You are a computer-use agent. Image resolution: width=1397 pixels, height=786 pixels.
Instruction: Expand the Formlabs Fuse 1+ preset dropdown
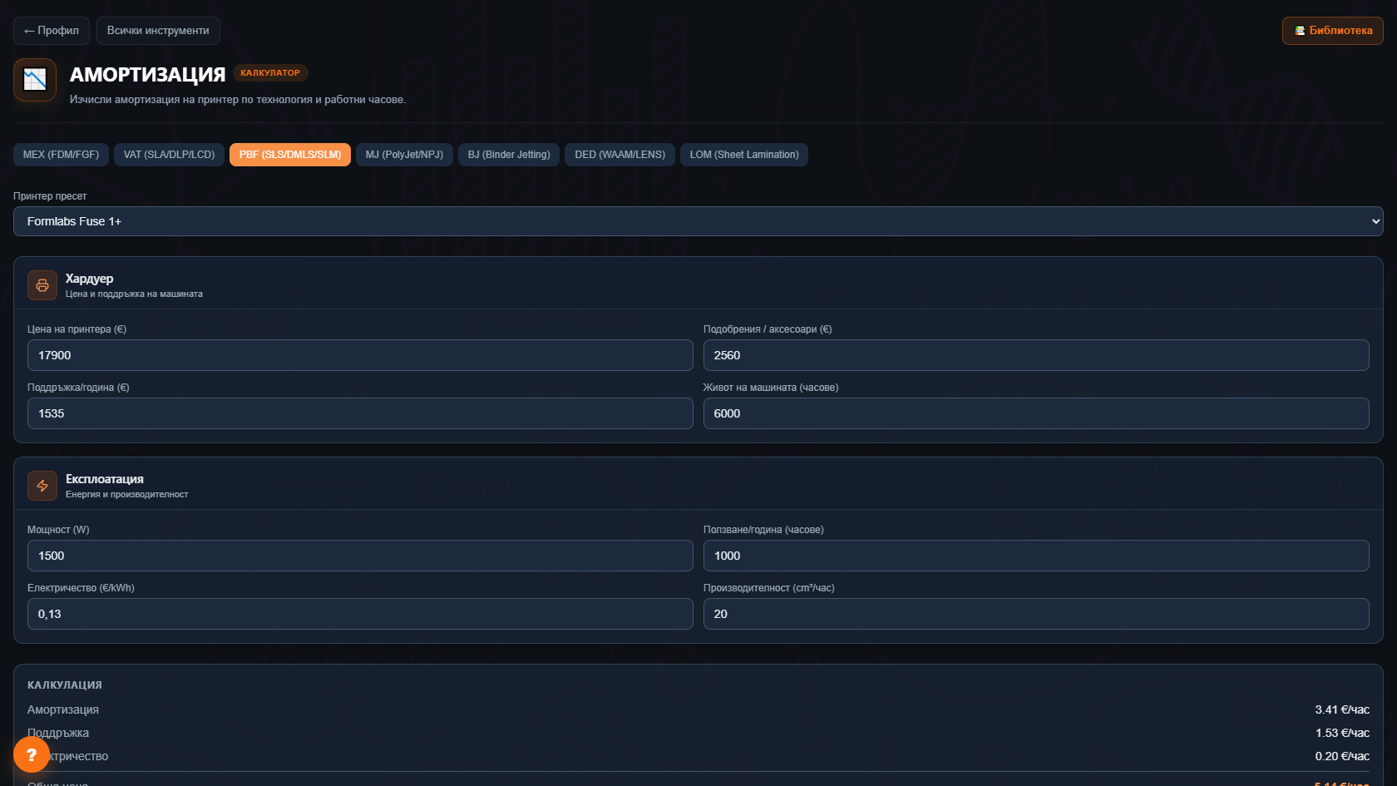point(698,221)
